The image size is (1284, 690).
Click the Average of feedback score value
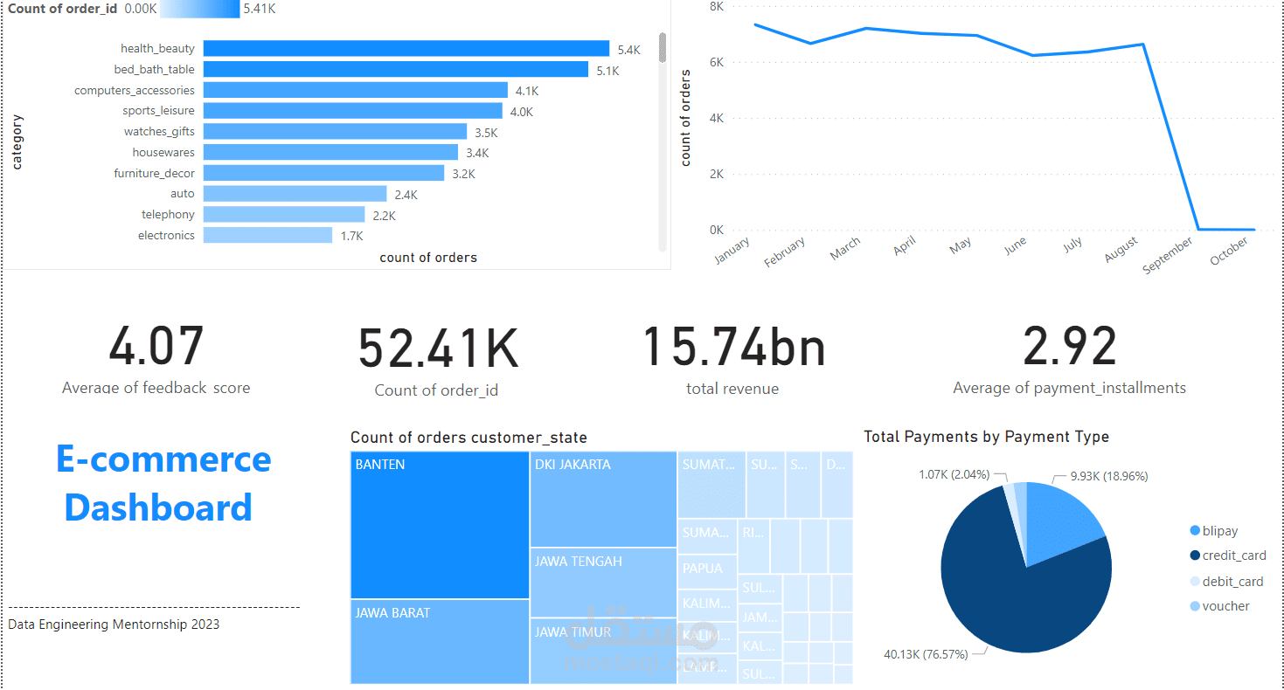coord(157,344)
